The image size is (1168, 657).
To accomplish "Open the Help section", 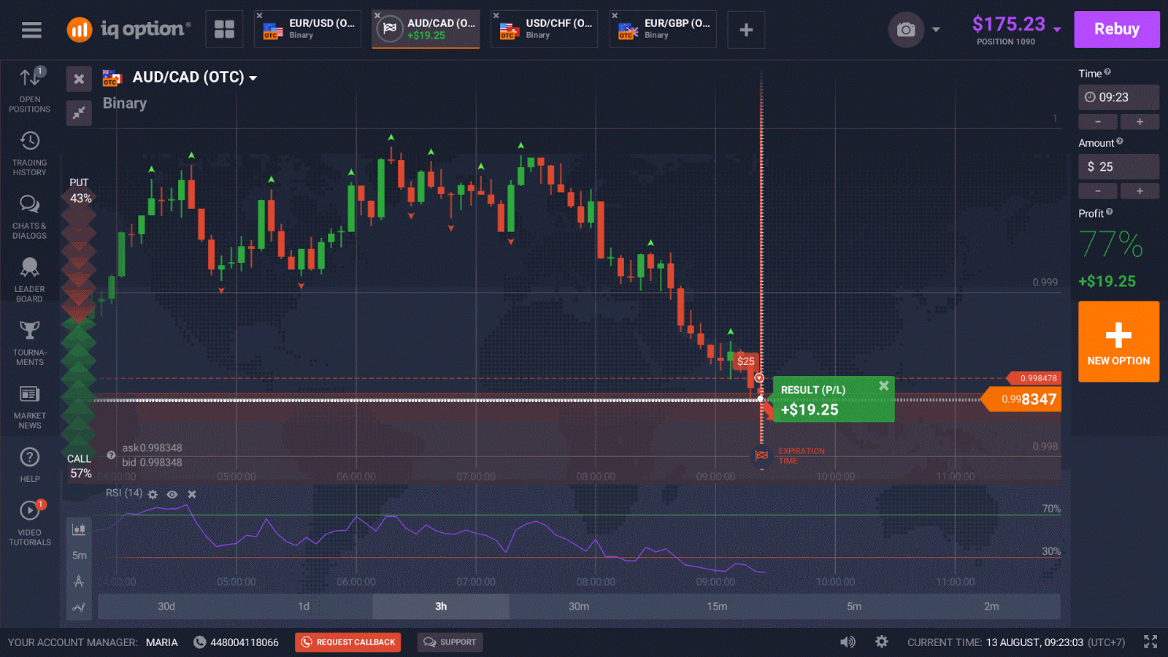I will click(x=30, y=465).
